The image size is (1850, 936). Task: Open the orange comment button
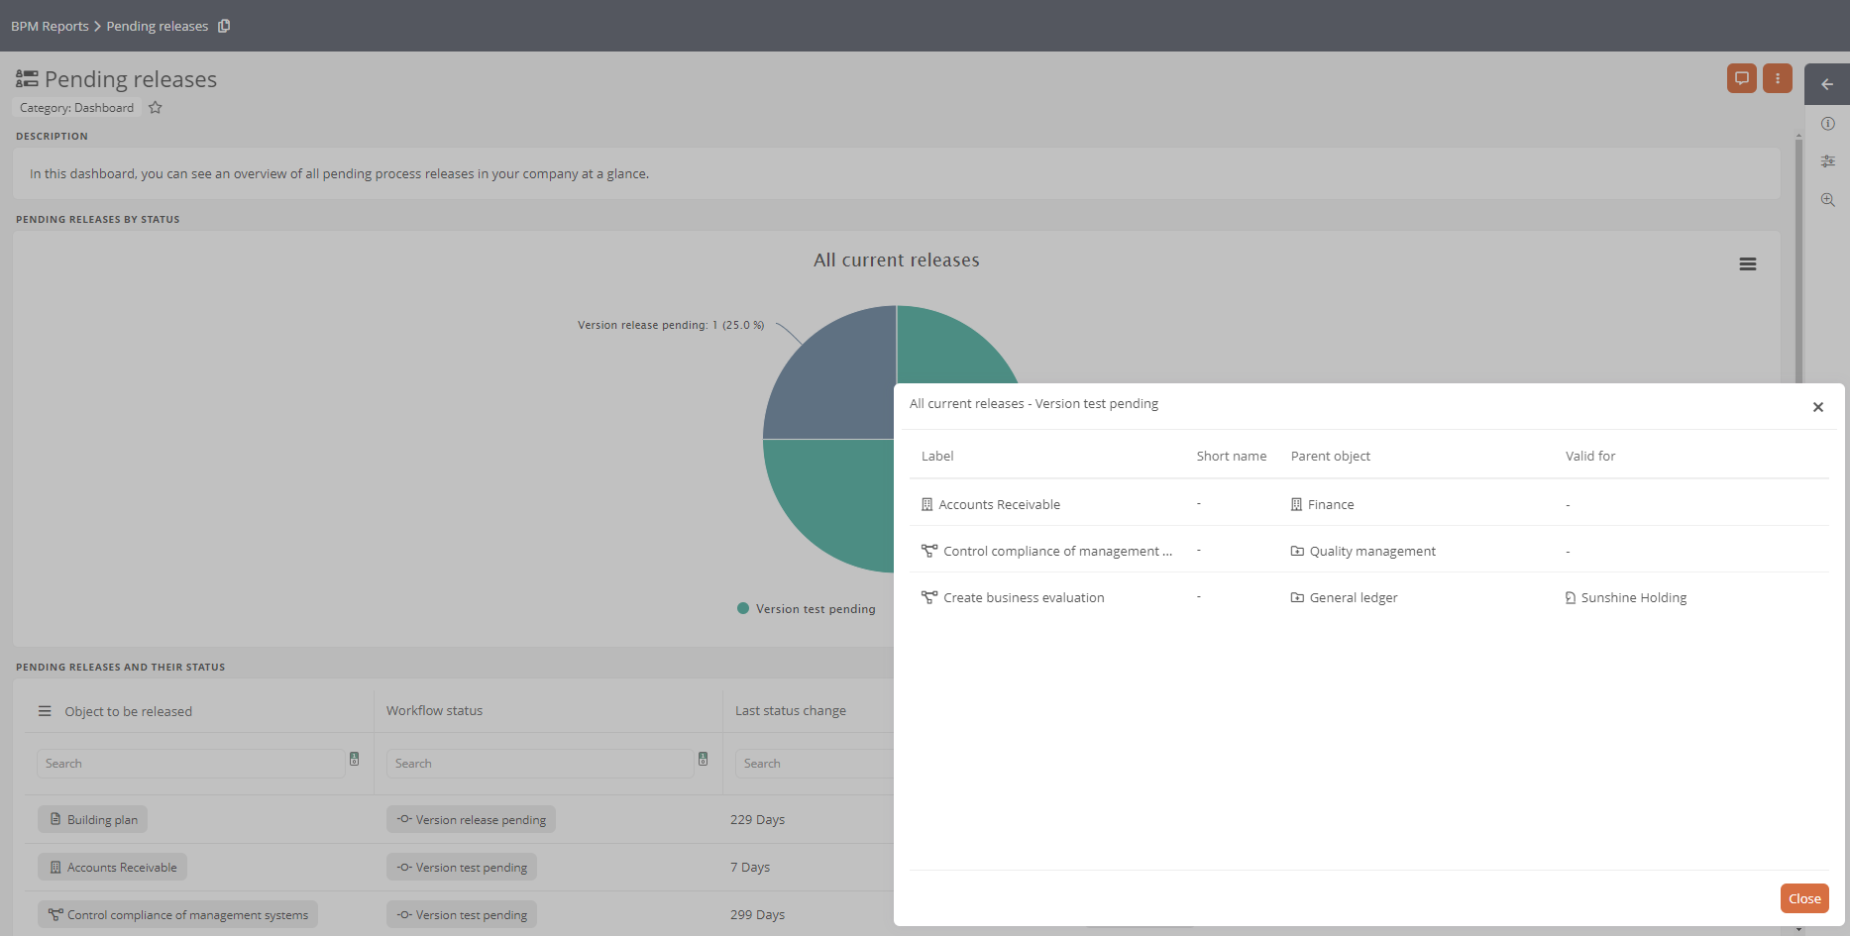coord(1741,78)
